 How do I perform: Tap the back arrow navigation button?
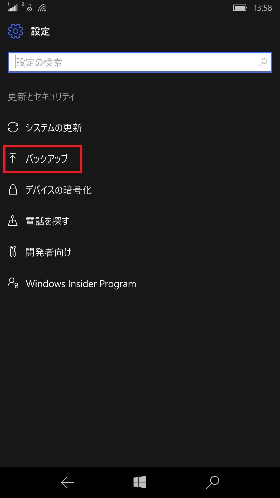[x=67, y=482]
